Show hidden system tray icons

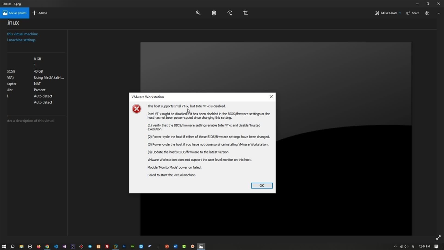[395, 247]
